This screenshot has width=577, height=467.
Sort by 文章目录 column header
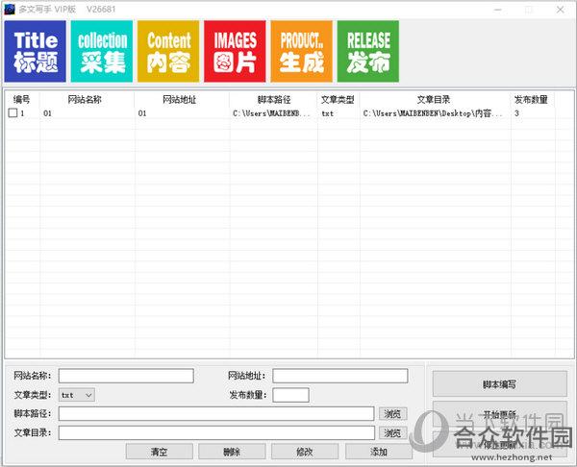(x=434, y=99)
